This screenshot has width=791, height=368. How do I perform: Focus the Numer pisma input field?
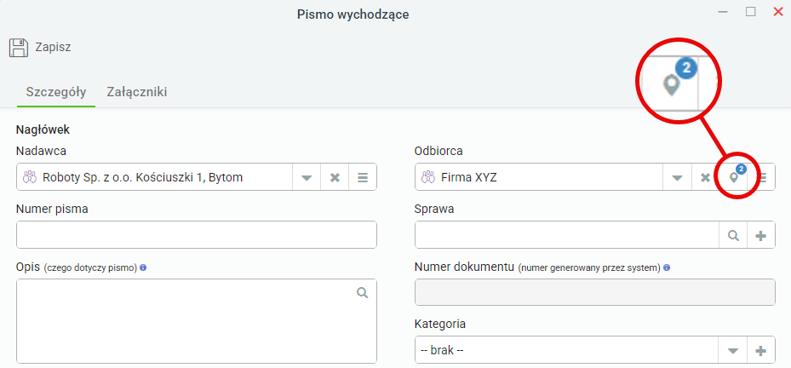click(197, 235)
